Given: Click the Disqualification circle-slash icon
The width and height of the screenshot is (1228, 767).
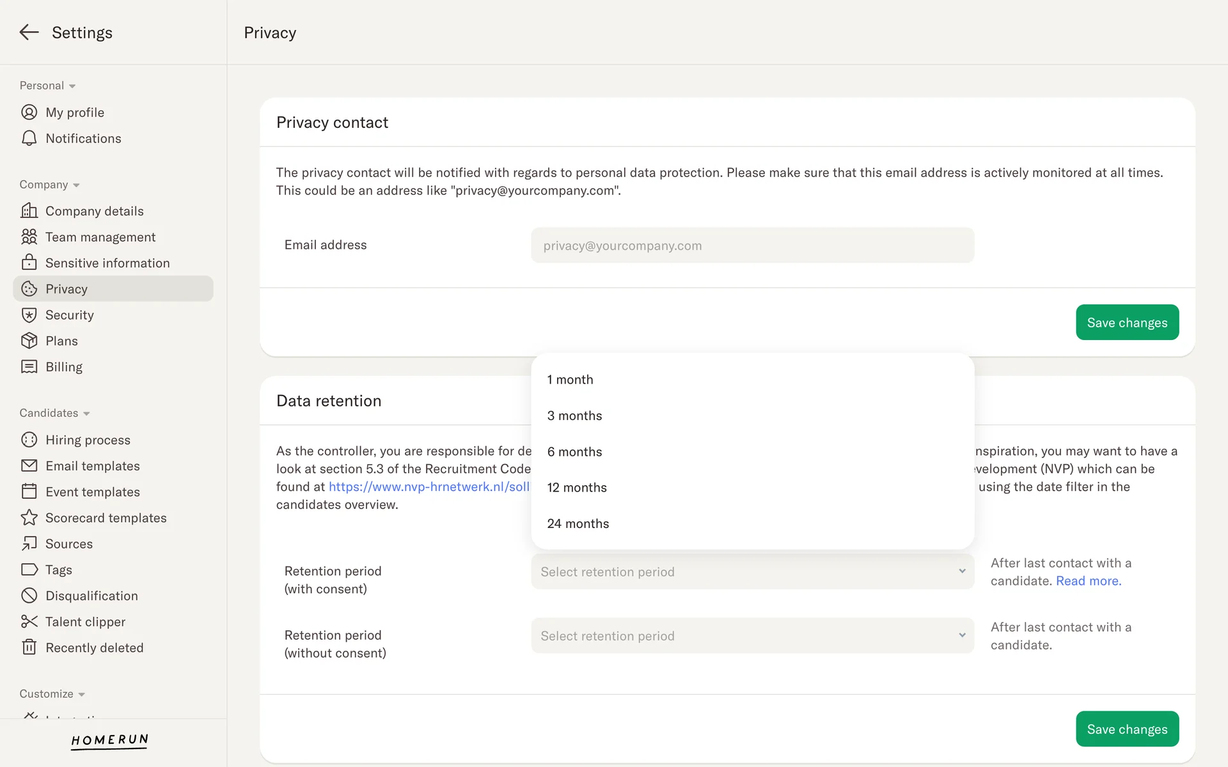Looking at the screenshot, I should click(29, 596).
